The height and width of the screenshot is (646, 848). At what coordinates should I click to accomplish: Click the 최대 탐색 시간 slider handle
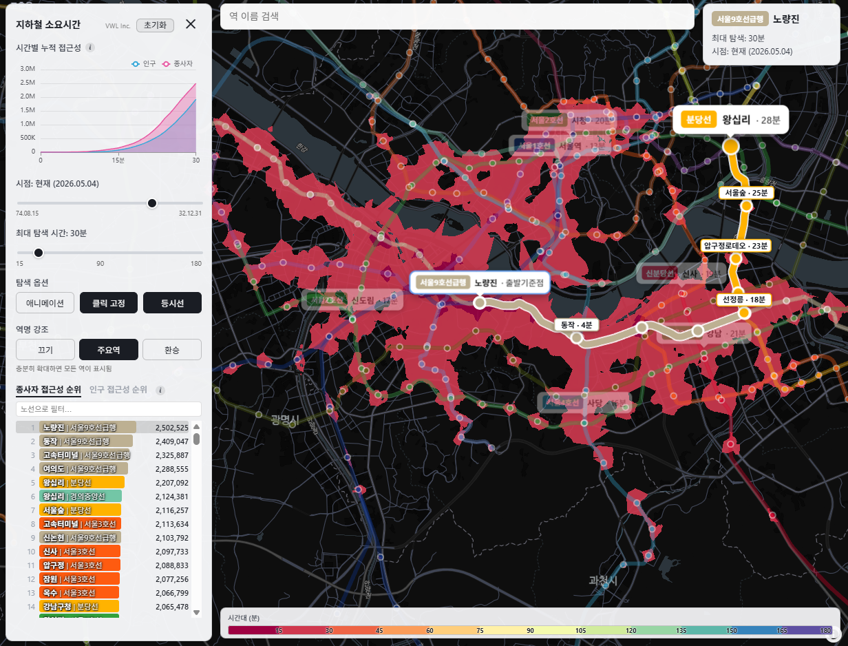point(39,253)
